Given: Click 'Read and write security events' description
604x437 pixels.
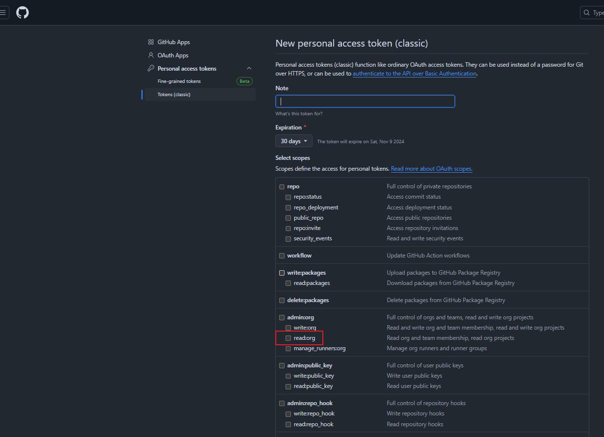Looking at the screenshot, I should [x=425, y=238].
